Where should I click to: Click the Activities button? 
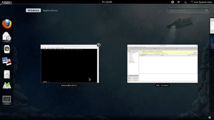click(x=7, y=2)
